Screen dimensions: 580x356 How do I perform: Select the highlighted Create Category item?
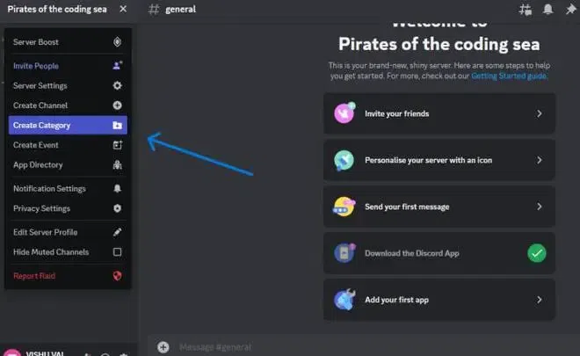point(68,125)
